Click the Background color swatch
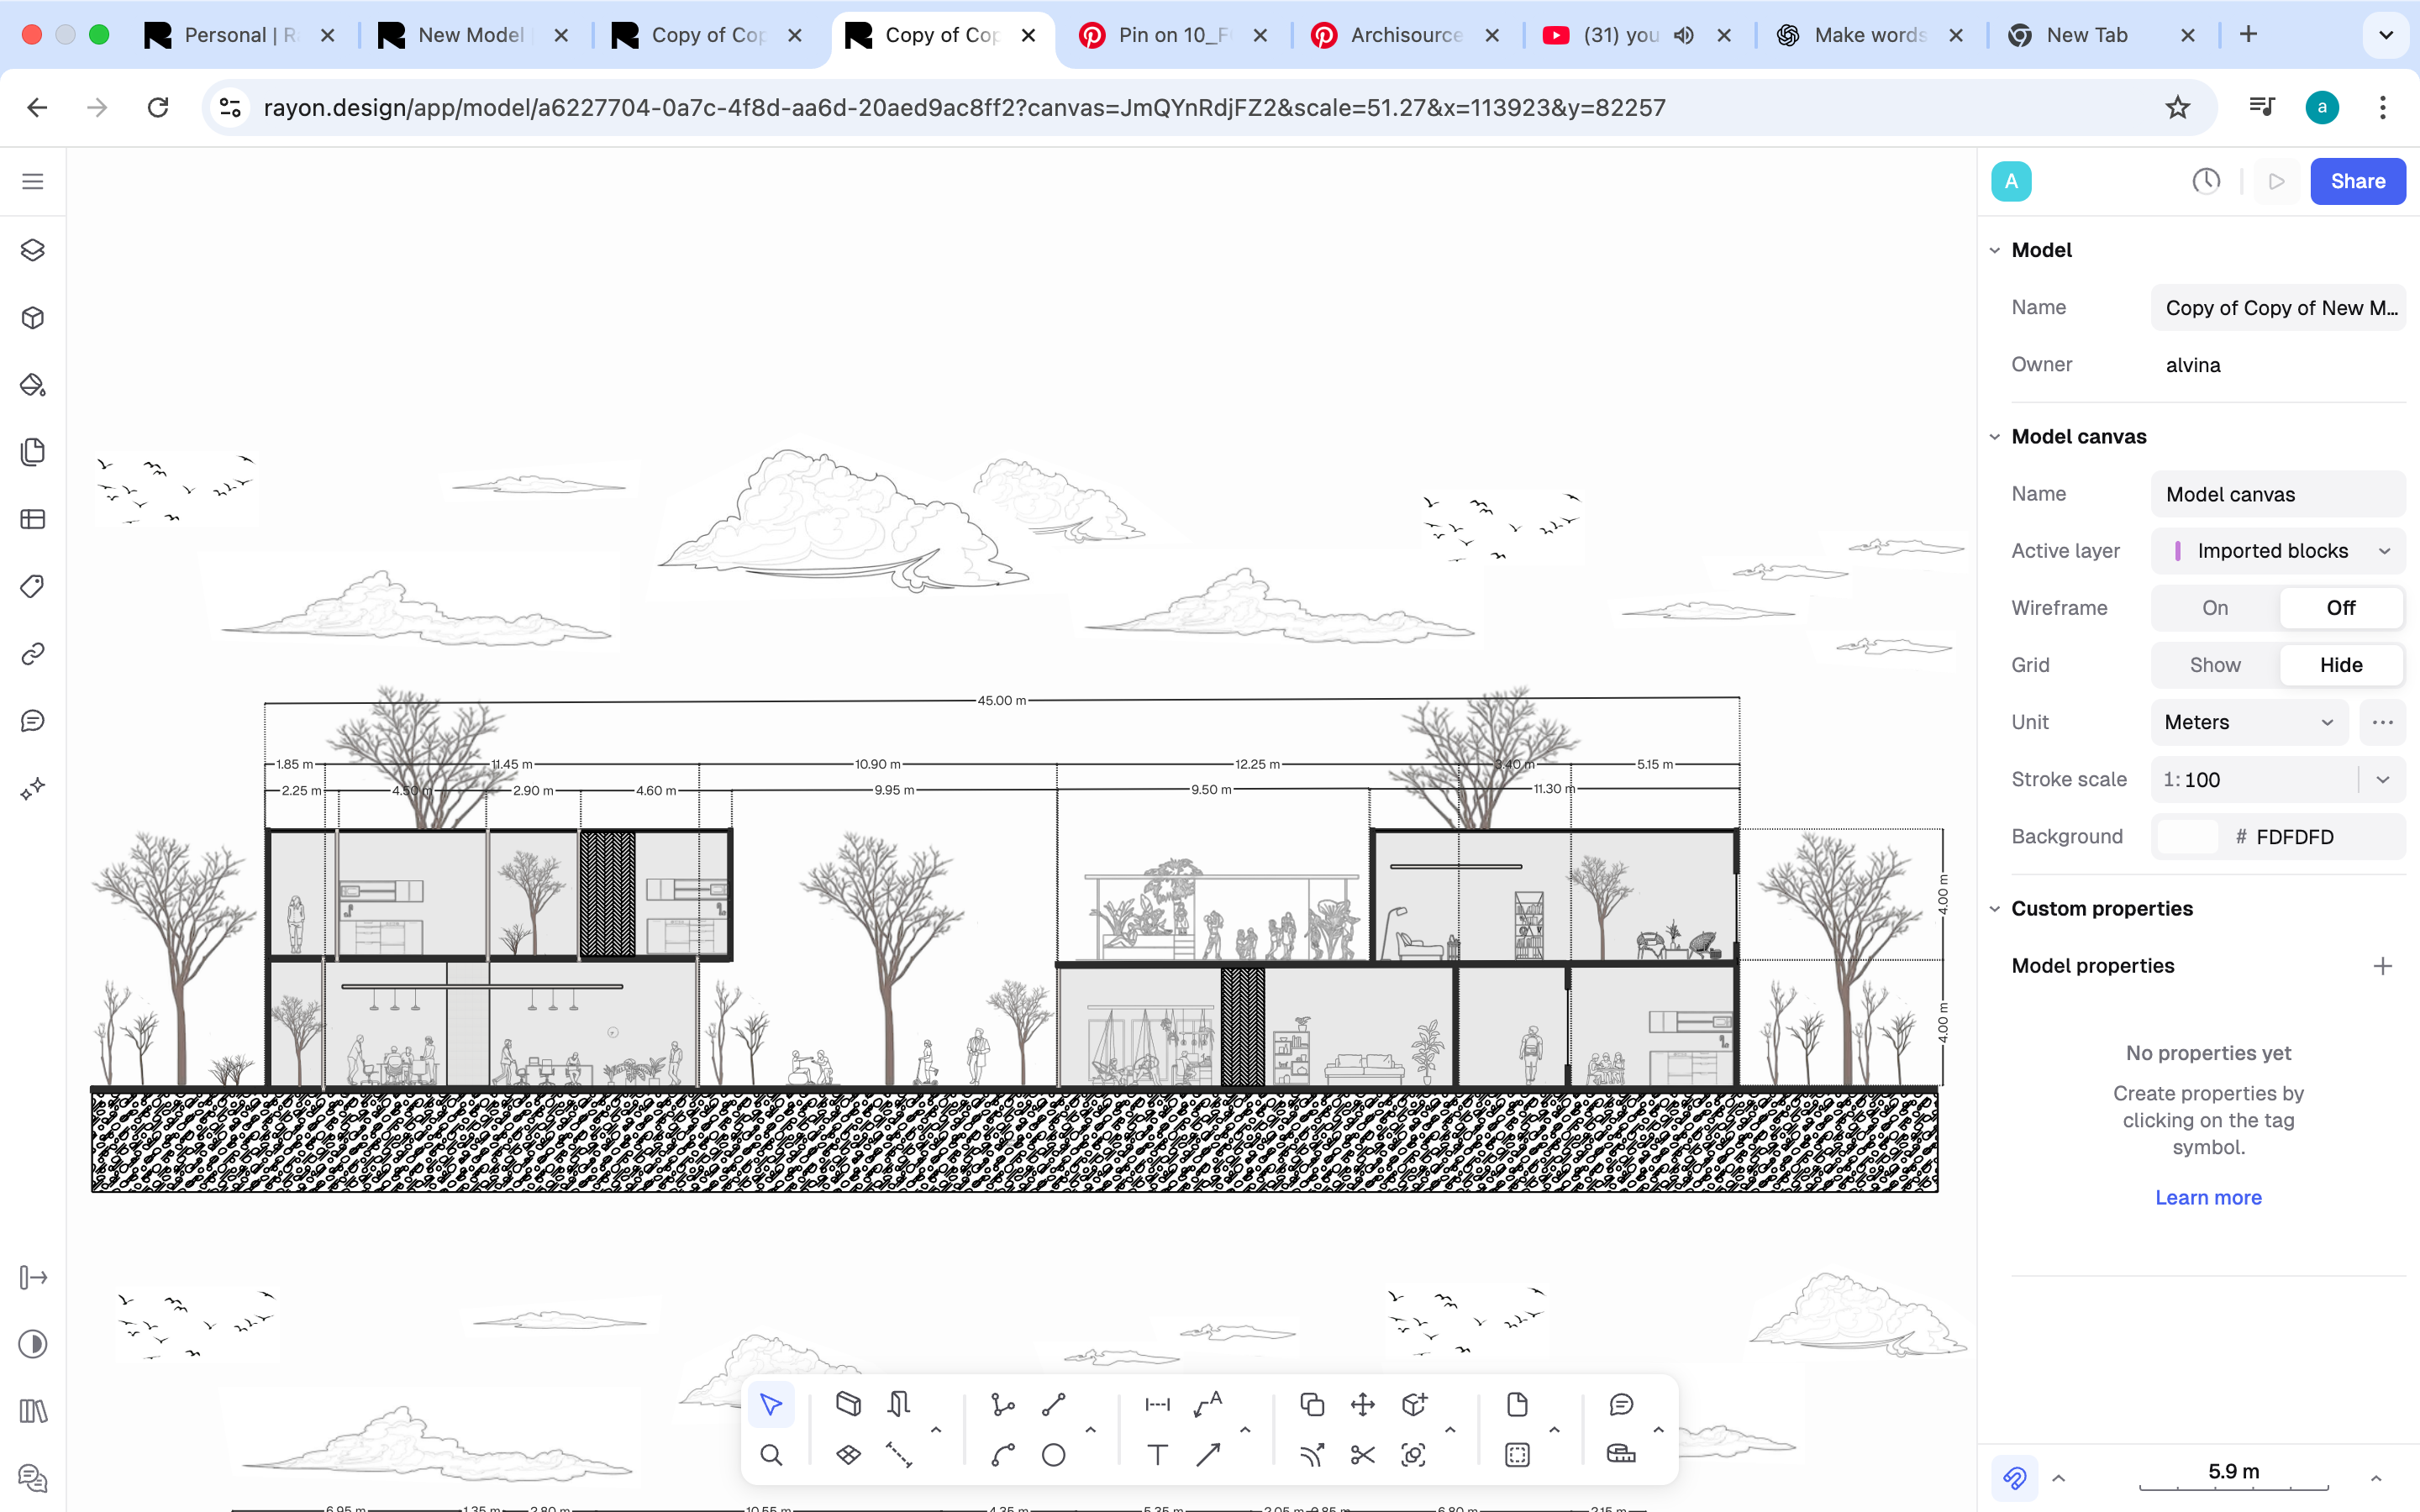Image resolution: width=2420 pixels, height=1512 pixels. [2187, 837]
